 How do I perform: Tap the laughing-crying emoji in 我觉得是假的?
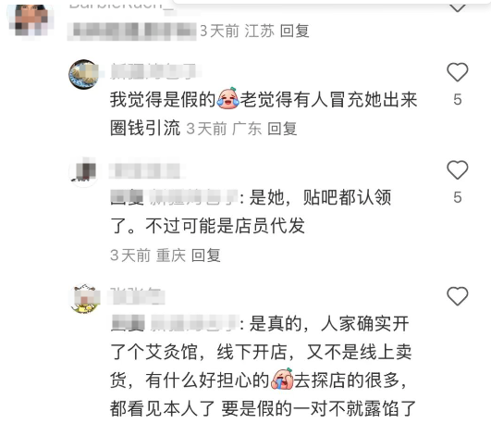[227, 98]
